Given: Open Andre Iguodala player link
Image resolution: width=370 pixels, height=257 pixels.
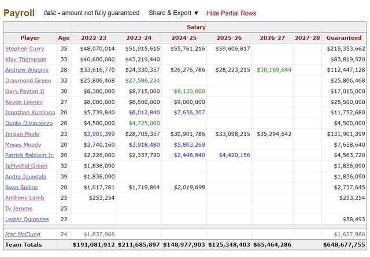Looking at the screenshot, I should (x=25, y=177).
